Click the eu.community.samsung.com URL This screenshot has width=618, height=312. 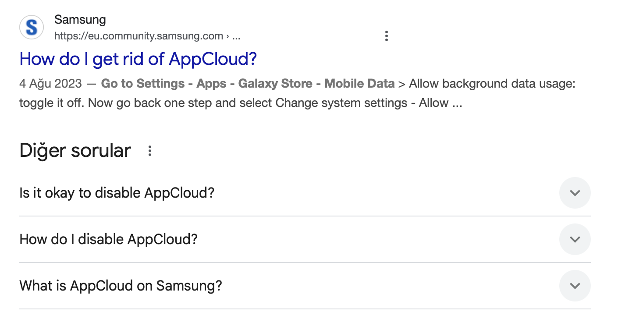tap(147, 36)
